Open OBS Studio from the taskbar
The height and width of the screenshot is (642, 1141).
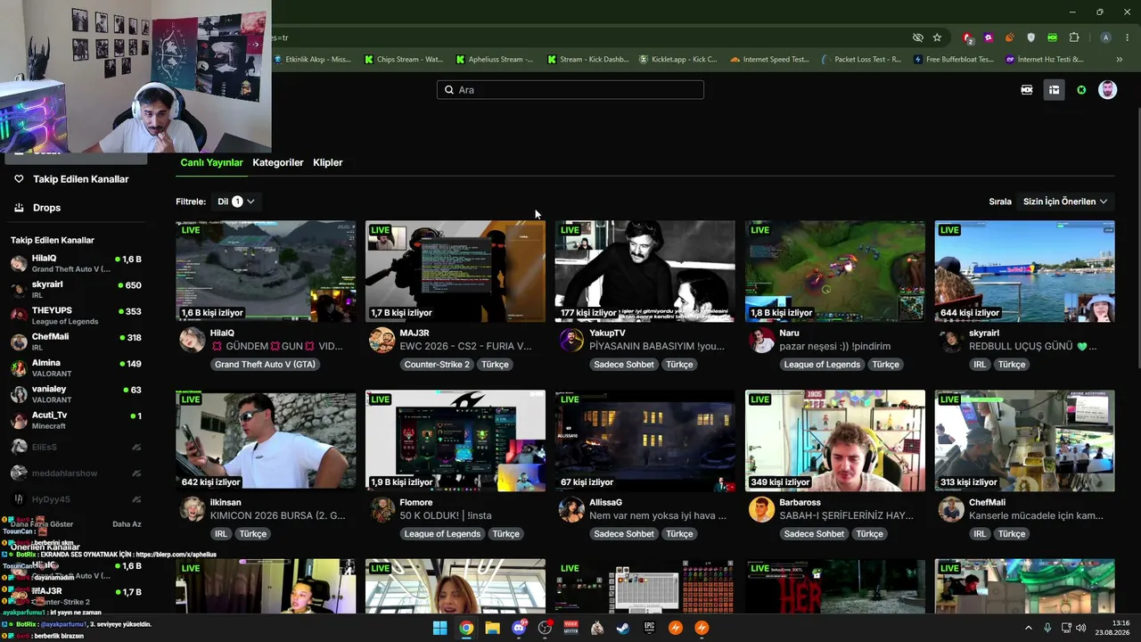pyautogui.click(x=545, y=628)
